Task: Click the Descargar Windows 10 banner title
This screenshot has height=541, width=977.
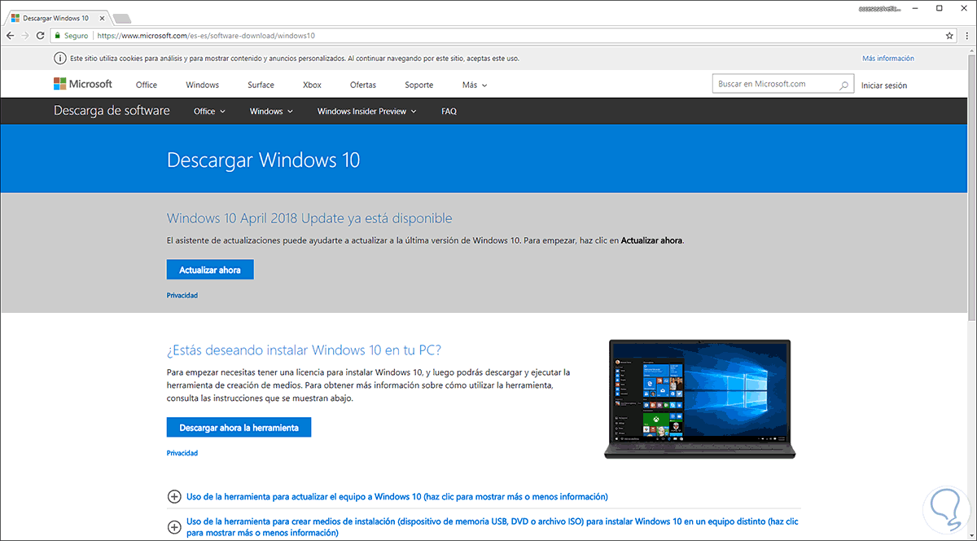Action: pyautogui.click(x=263, y=160)
